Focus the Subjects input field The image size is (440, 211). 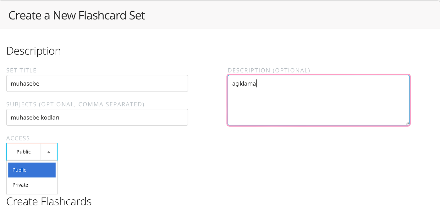97,117
